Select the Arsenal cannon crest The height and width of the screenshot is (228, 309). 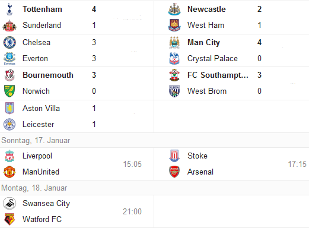174,172
